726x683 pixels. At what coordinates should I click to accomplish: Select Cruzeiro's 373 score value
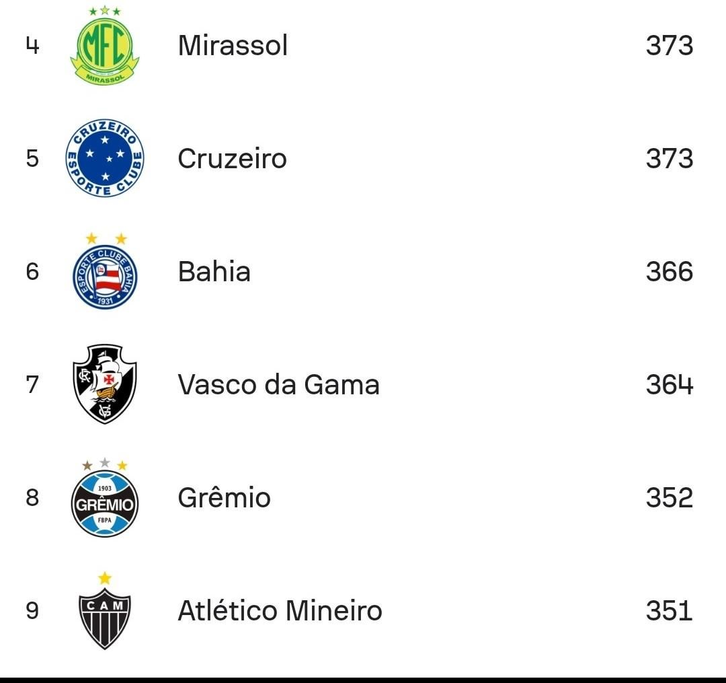pos(669,159)
